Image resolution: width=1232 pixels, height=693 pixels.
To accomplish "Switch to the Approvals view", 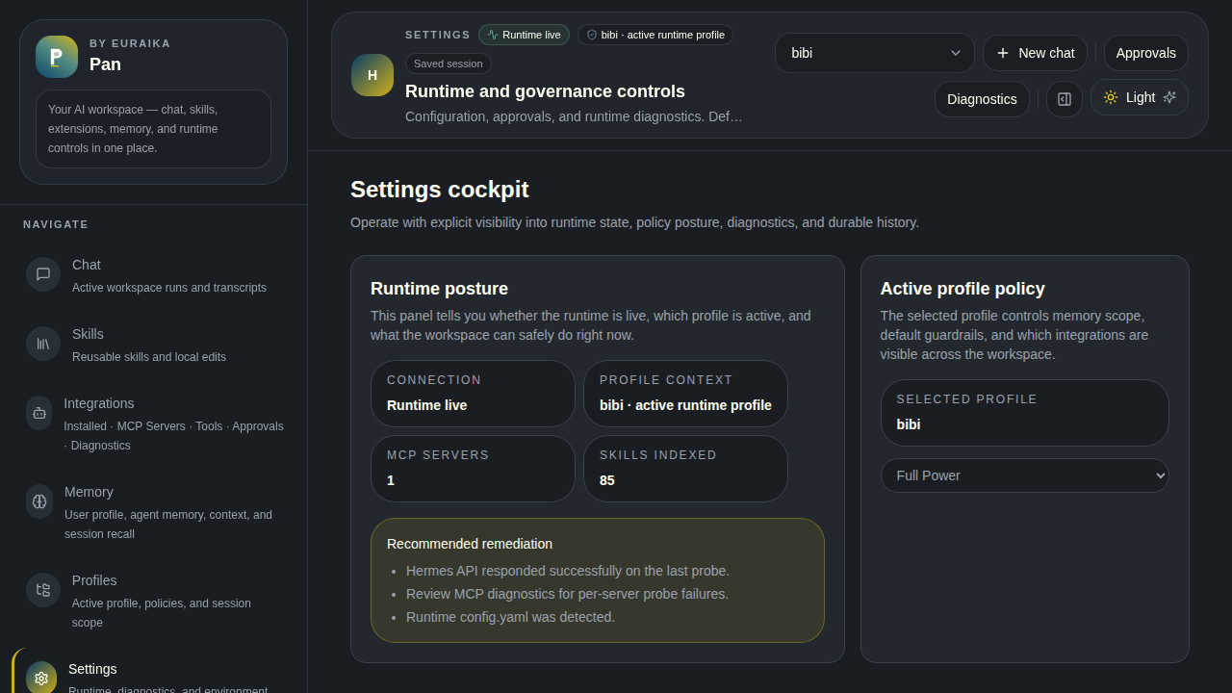I will coord(1145,53).
